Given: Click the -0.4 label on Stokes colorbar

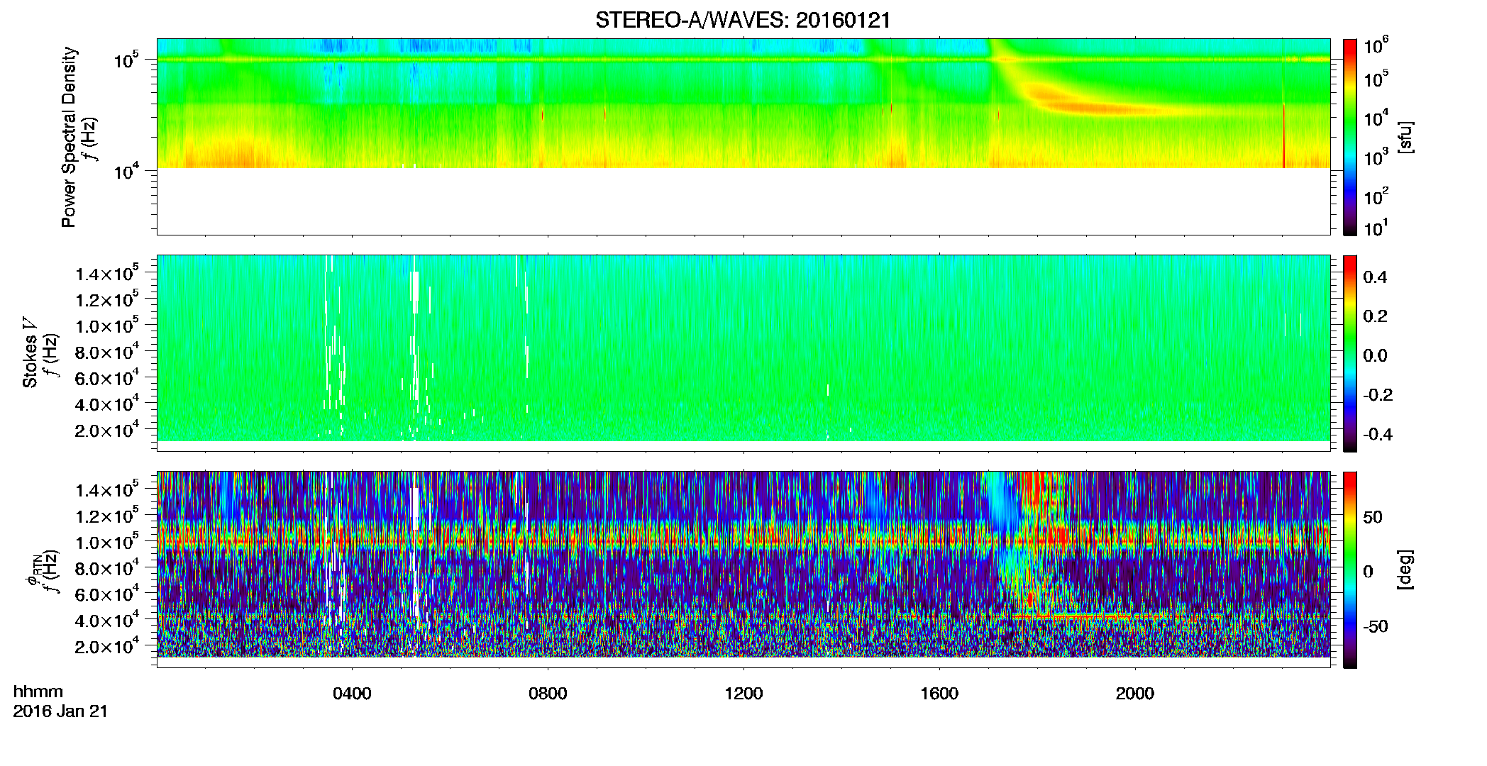Looking at the screenshot, I should (x=1378, y=434).
